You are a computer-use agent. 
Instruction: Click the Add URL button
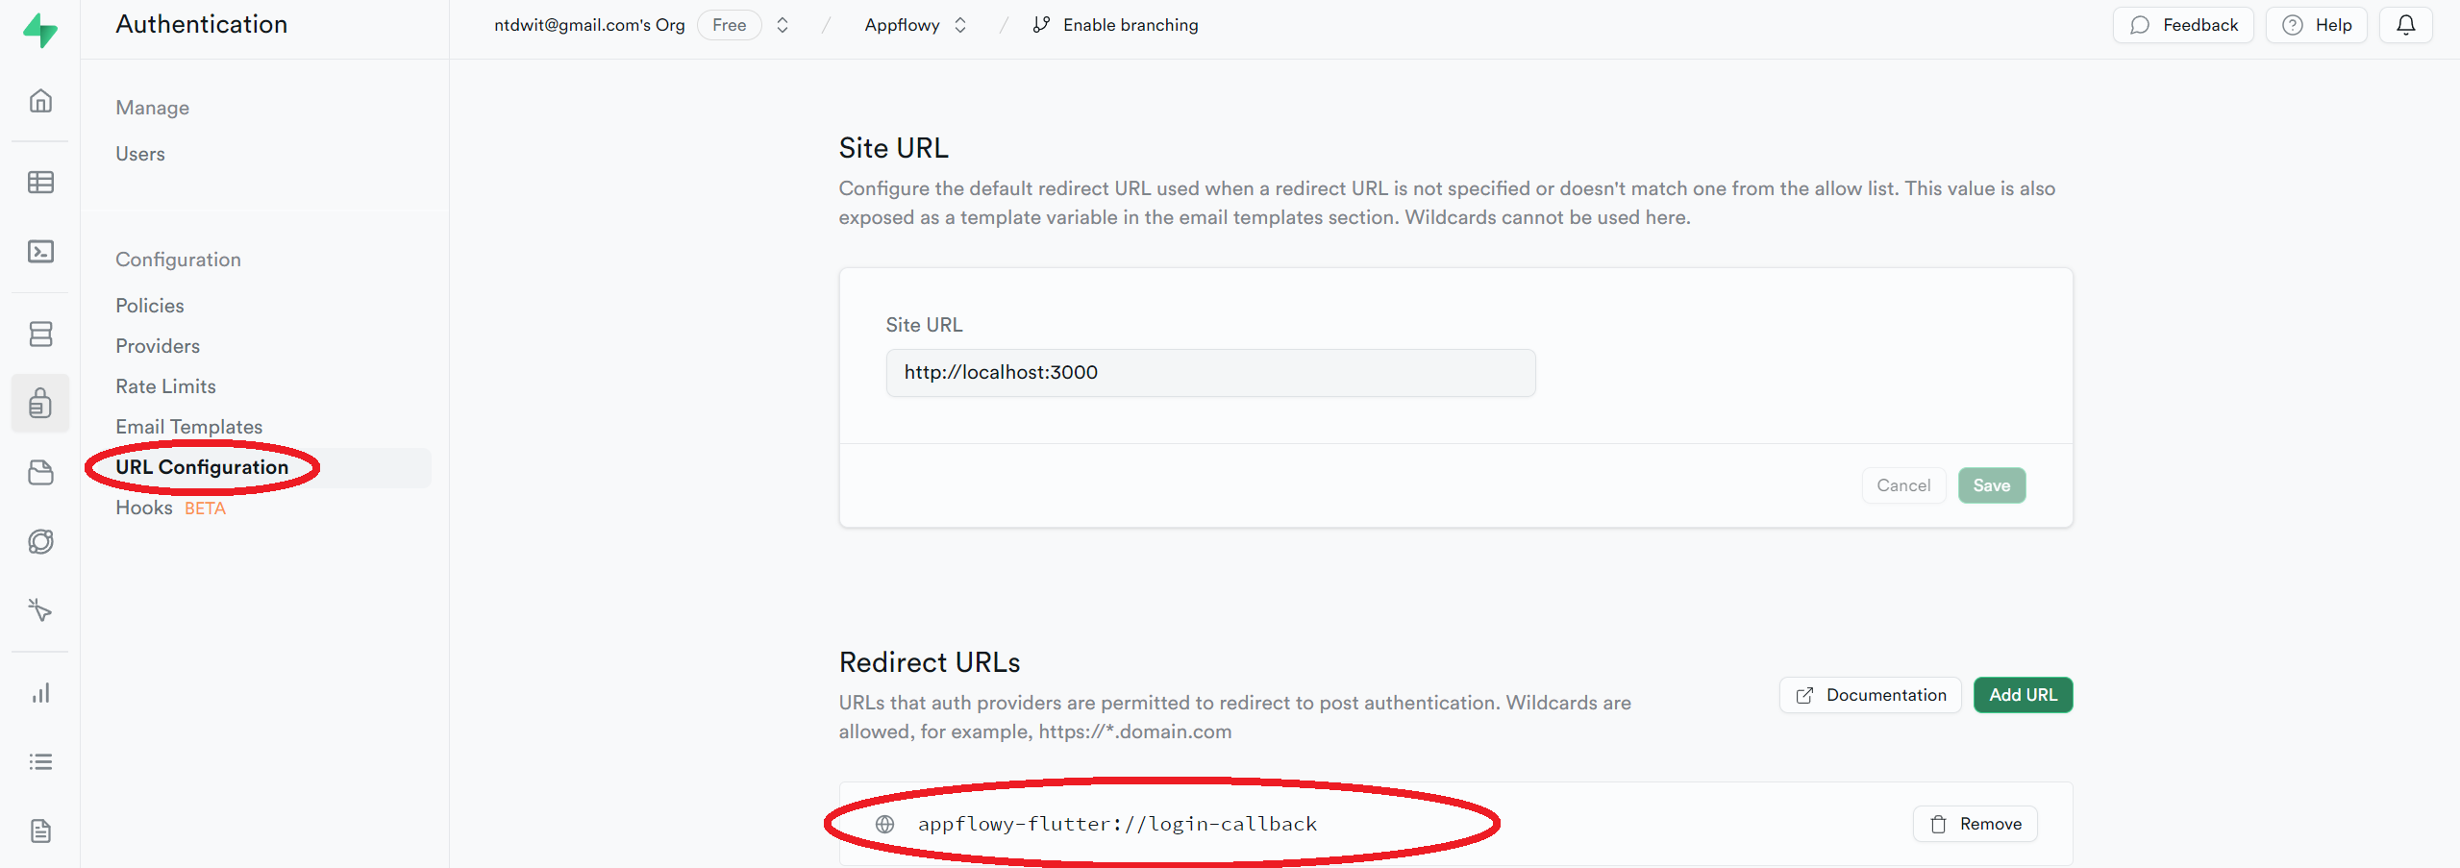[2023, 695]
